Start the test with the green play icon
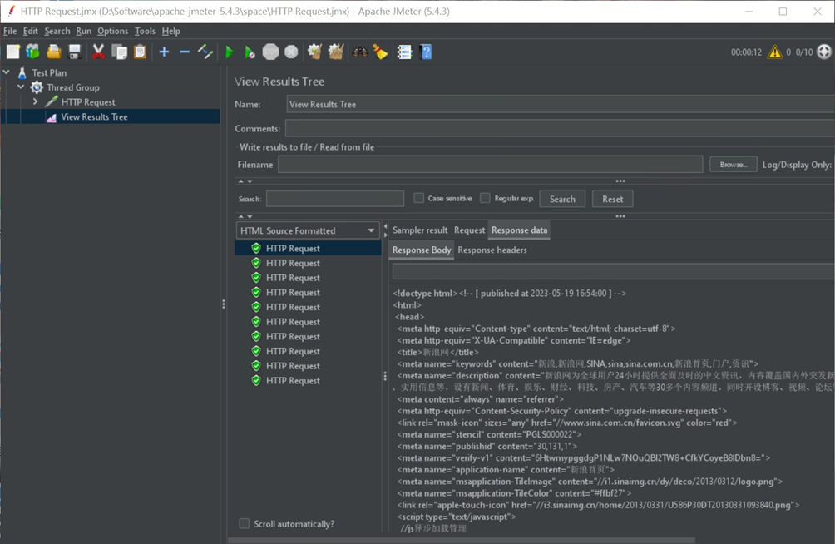This screenshot has width=835, height=544. [x=229, y=52]
